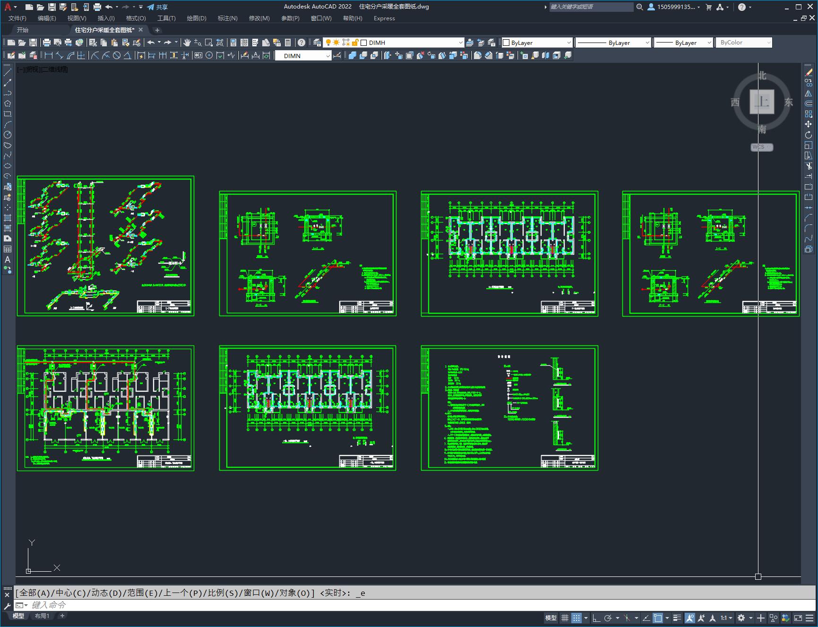This screenshot has width=818, height=627.
Task: Select the Rotate tool in modify toolbar
Action: click(809, 135)
